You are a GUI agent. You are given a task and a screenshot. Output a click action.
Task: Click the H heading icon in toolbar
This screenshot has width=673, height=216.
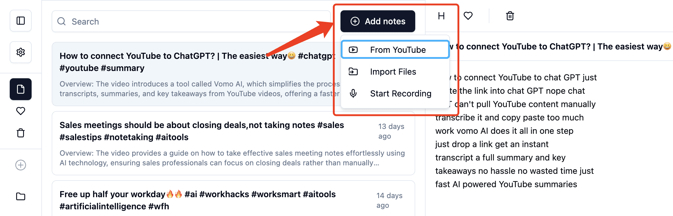[x=441, y=16]
